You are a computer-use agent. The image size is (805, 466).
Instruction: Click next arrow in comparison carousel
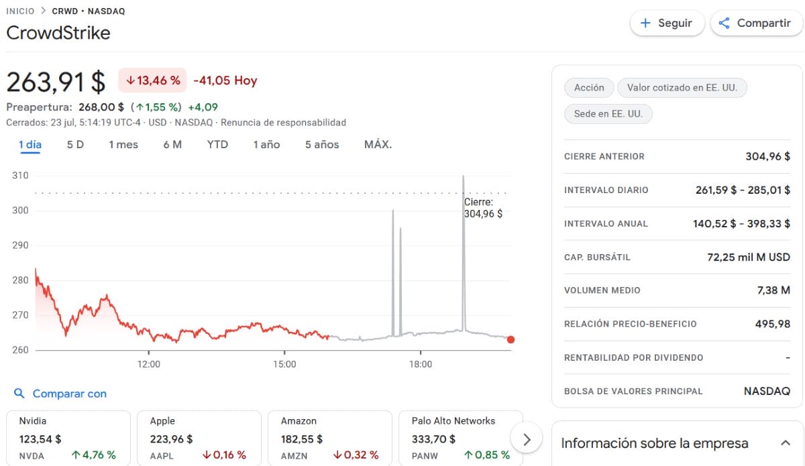point(527,439)
